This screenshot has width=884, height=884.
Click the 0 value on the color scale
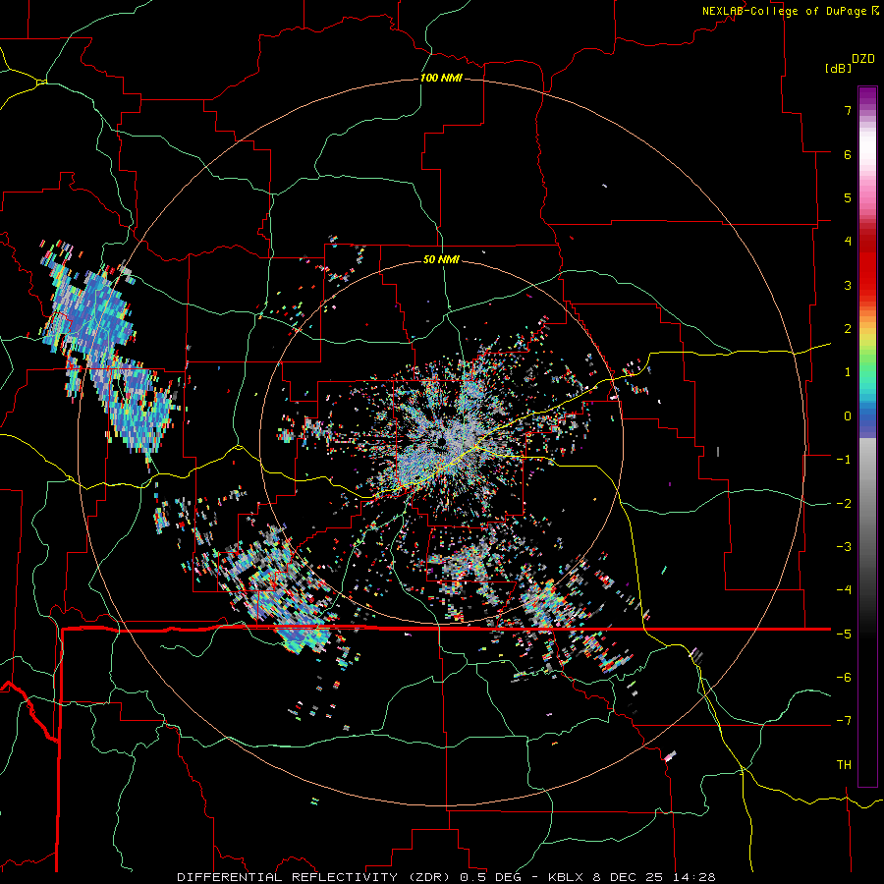[x=848, y=416]
